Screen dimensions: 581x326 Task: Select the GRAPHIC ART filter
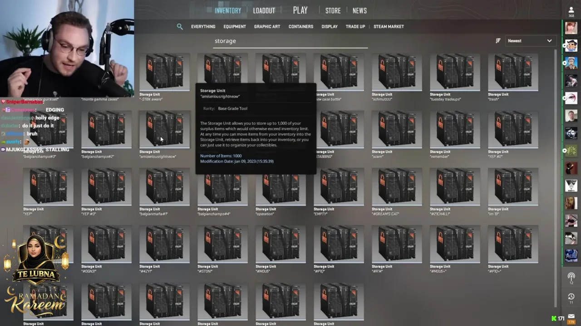267,27
